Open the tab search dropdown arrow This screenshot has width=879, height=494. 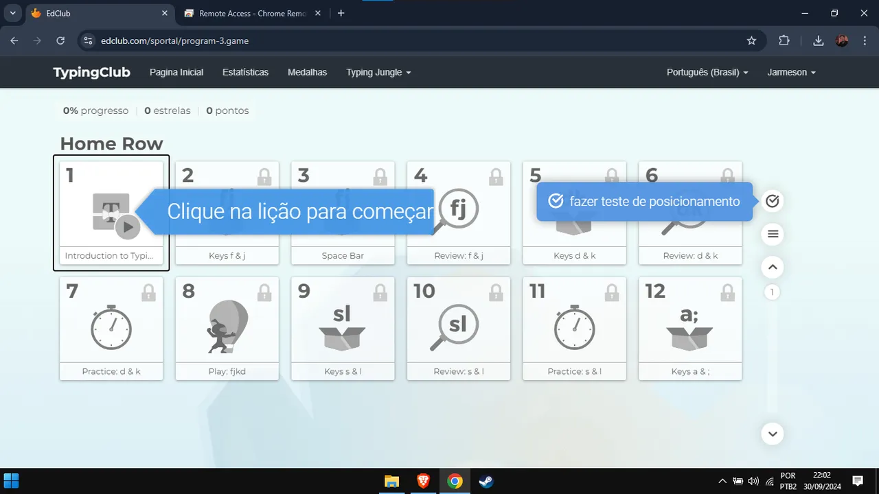pyautogui.click(x=12, y=13)
